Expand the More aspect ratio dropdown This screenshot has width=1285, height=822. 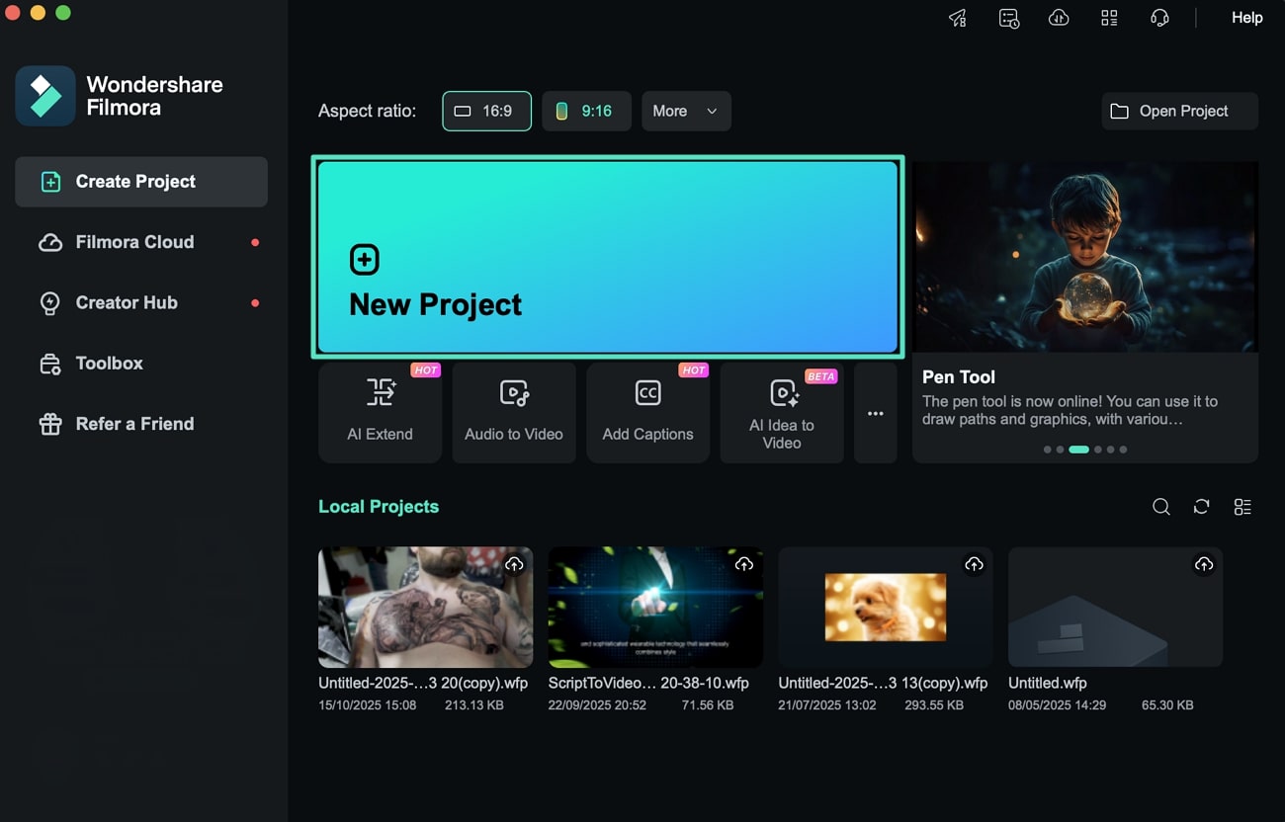(686, 111)
